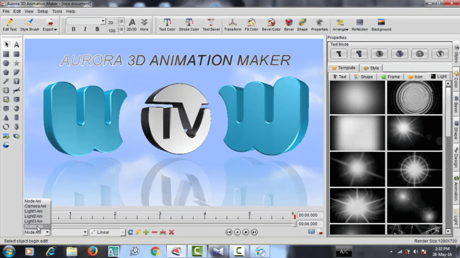The height and width of the screenshot is (258, 460).
Task: Open the Background settings icon
Action: [381, 25]
